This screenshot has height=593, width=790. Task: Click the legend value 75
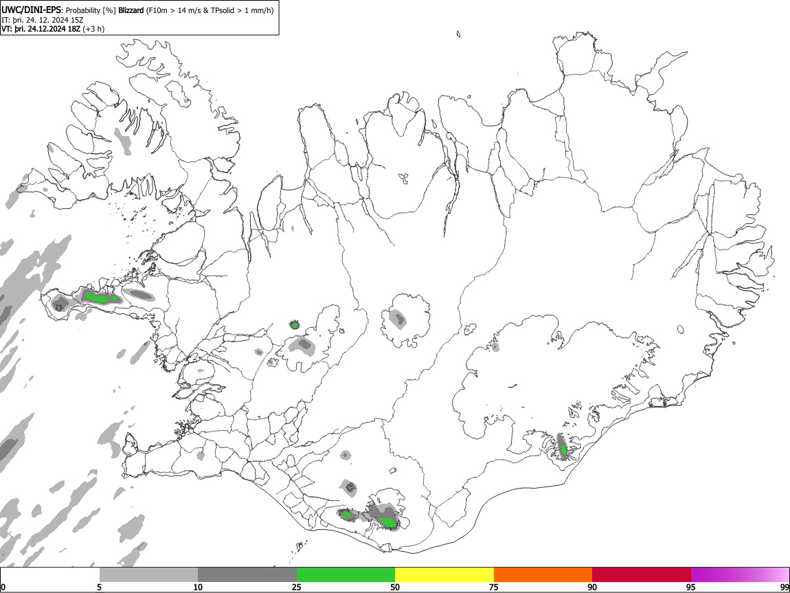point(494,587)
